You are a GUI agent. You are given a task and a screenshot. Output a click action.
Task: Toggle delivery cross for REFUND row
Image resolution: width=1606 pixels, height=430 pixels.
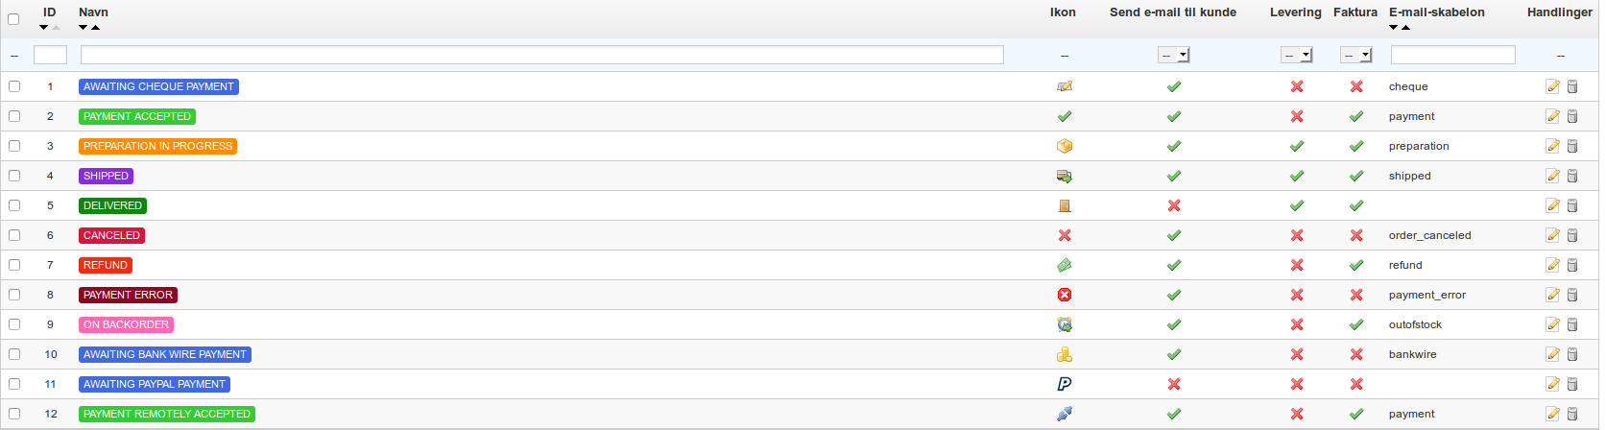(x=1297, y=265)
